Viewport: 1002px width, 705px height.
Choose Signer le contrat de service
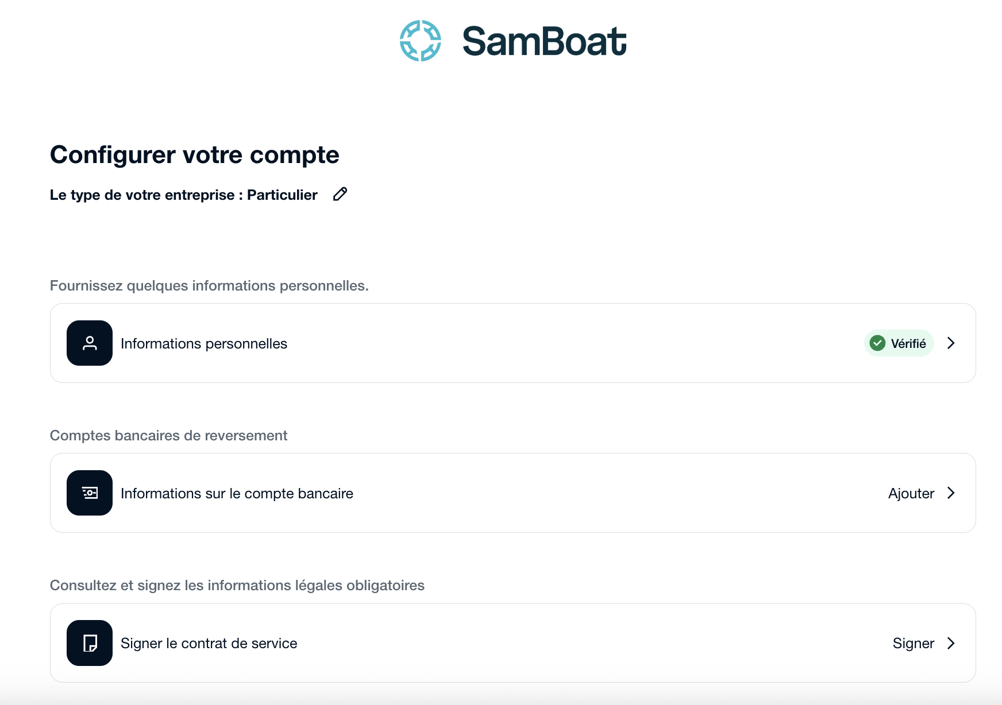pos(209,644)
